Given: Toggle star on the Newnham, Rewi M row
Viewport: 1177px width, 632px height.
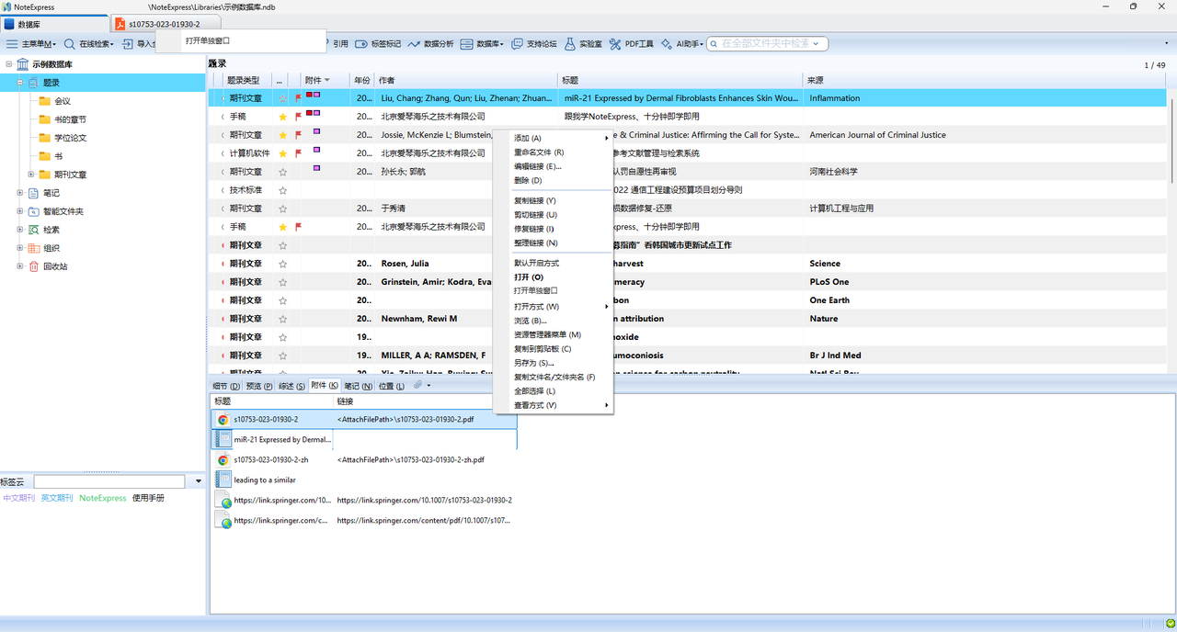Looking at the screenshot, I should tap(283, 319).
